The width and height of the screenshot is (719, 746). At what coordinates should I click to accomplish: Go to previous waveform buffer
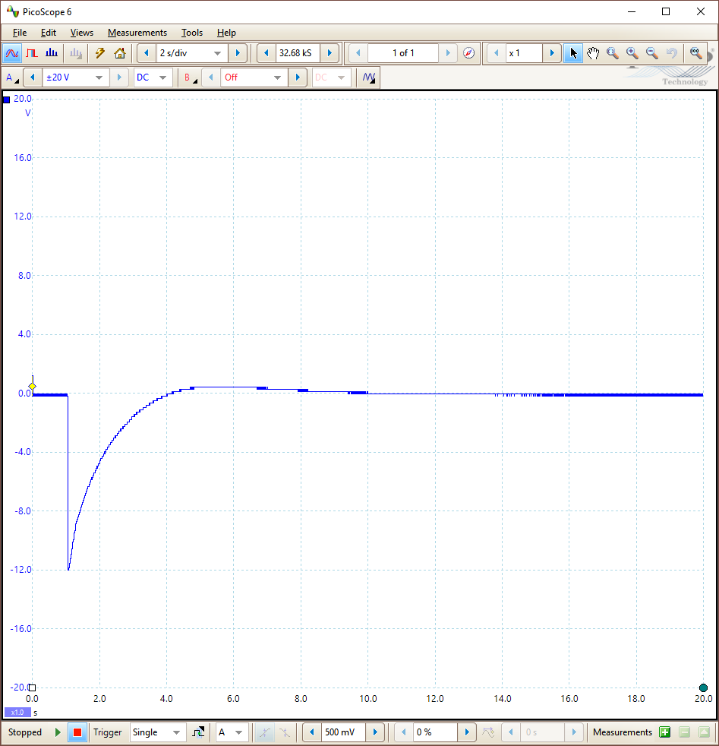pos(358,53)
